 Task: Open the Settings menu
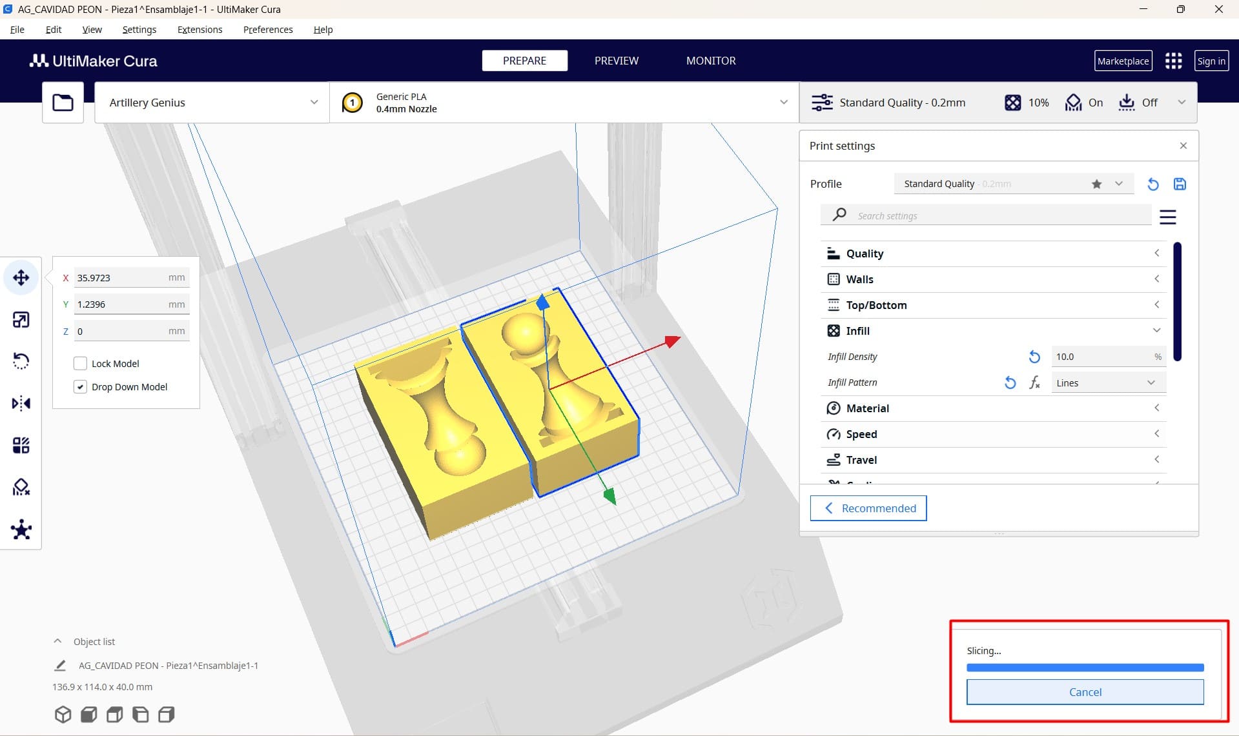click(139, 30)
